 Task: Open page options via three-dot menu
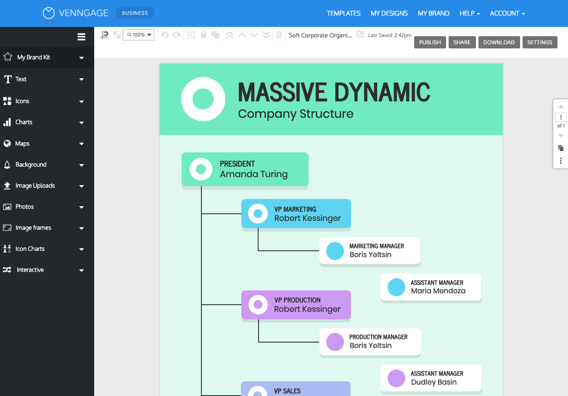point(560,161)
